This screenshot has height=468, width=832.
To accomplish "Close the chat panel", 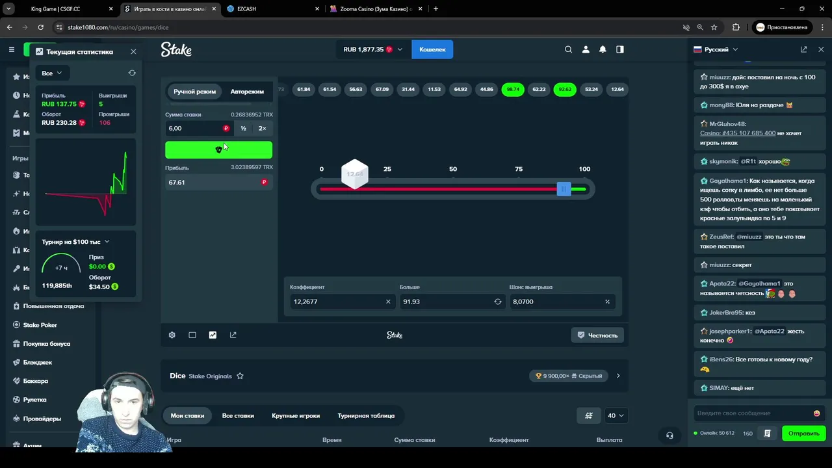I will tap(821, 49).
